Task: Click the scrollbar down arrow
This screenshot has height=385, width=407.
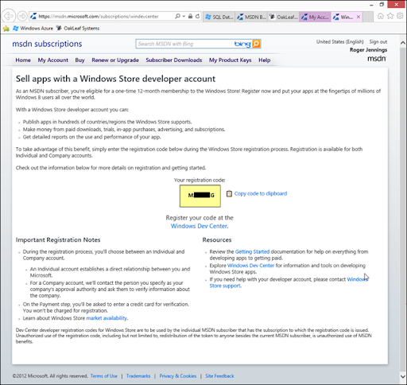Action: (x=403, y=376)
